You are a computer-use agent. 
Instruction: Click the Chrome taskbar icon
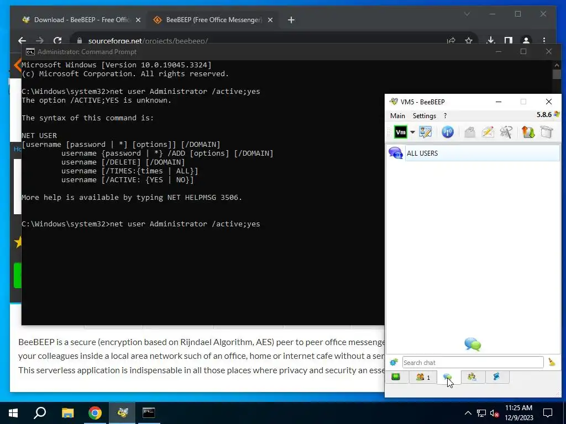(95, 413)
